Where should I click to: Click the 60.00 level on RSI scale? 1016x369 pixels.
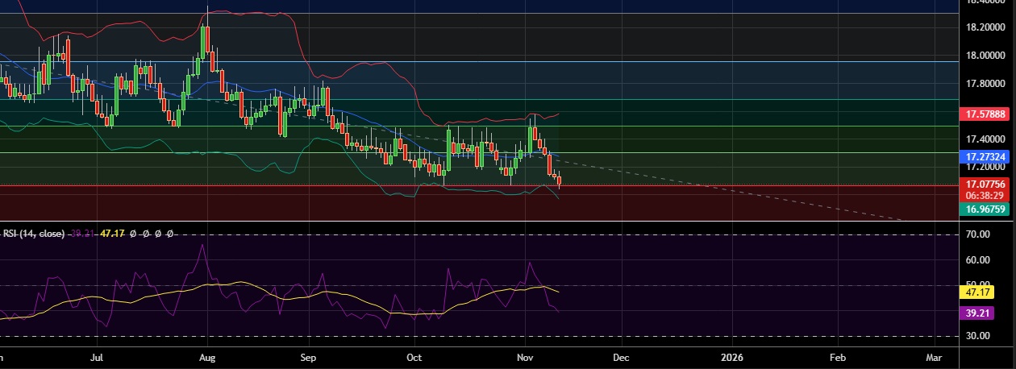point(978,260)
